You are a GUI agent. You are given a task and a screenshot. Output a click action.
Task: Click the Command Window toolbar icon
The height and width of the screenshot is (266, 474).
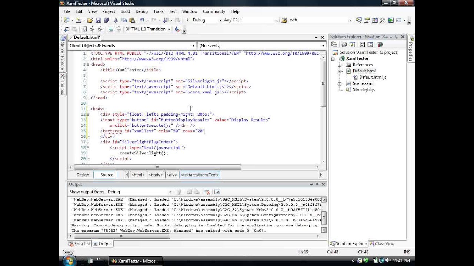(x=399, y=20)
